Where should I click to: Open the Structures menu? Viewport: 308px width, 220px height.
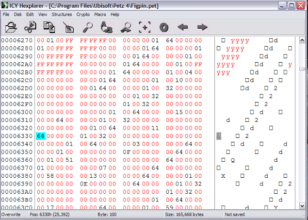62,15
